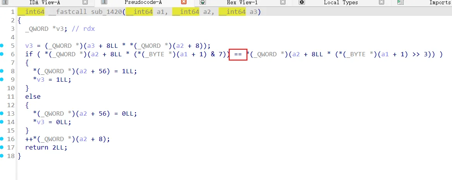The image size is (452, 180).
Task: Close the IDA View-A tab
Action: [85, 2]
